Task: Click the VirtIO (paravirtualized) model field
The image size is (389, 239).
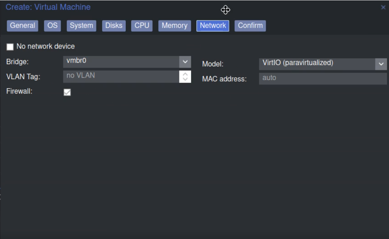Action: (x=316, y=64)
